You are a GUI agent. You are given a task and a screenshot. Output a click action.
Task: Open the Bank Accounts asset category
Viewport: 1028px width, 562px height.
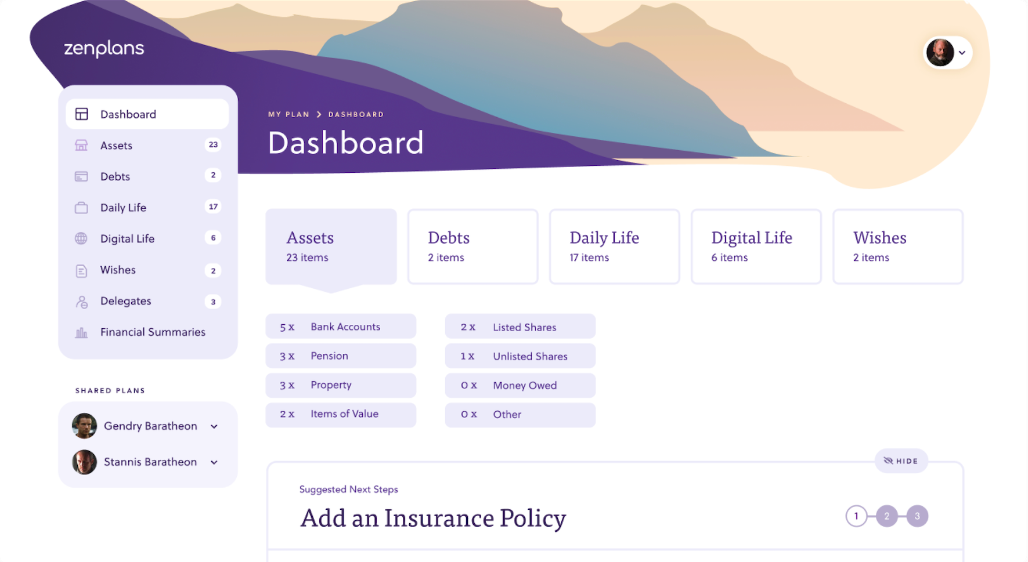click(341, 327)
